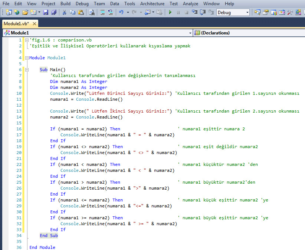Open the Properties Window icon
This screenshot has width=305, height=250.
(266, 13)
